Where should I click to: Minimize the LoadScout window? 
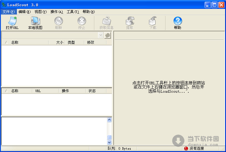pos(208,5)
